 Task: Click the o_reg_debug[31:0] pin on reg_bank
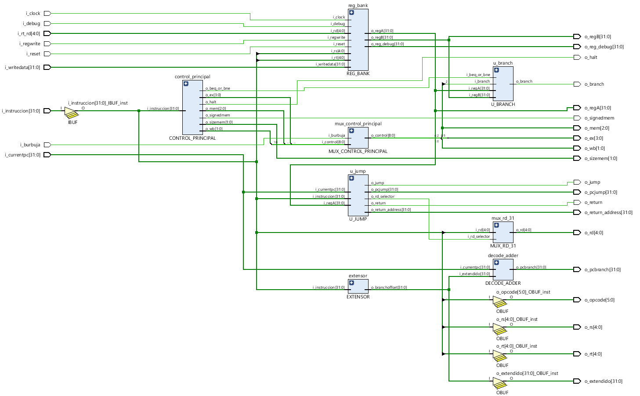click(387, 44)
